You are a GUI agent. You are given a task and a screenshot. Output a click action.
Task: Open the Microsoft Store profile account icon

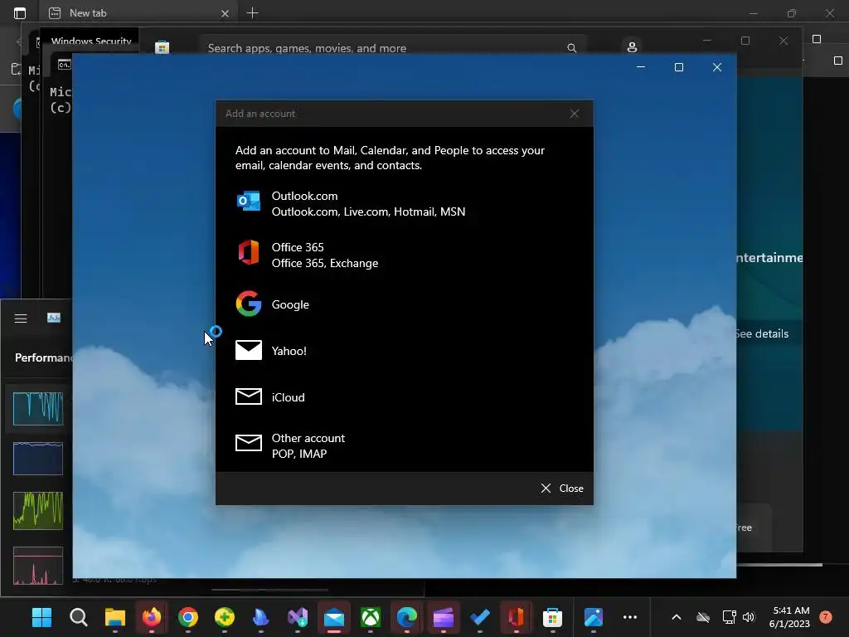(x=631, y=47)
